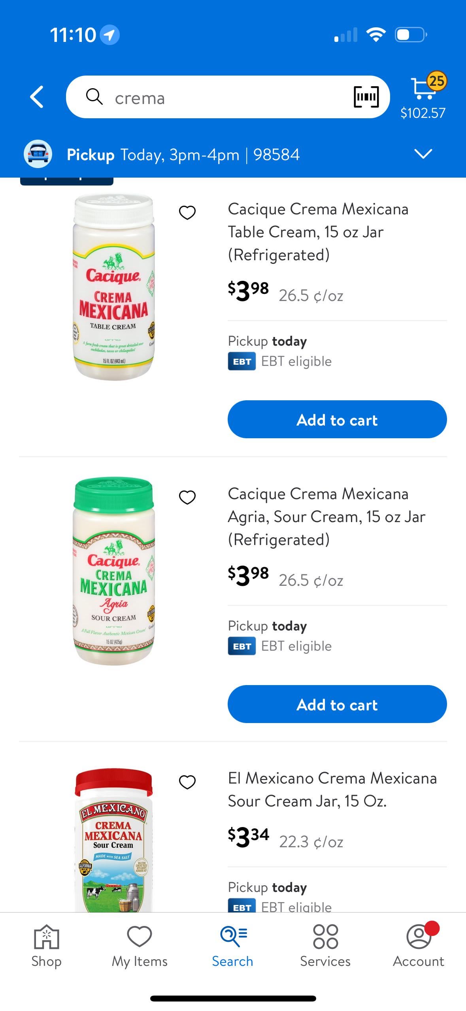The image size is (466, 1011).
Task: Open the El Mexicano Crema Mexicana product title
Action: click(x=332, y=789)
